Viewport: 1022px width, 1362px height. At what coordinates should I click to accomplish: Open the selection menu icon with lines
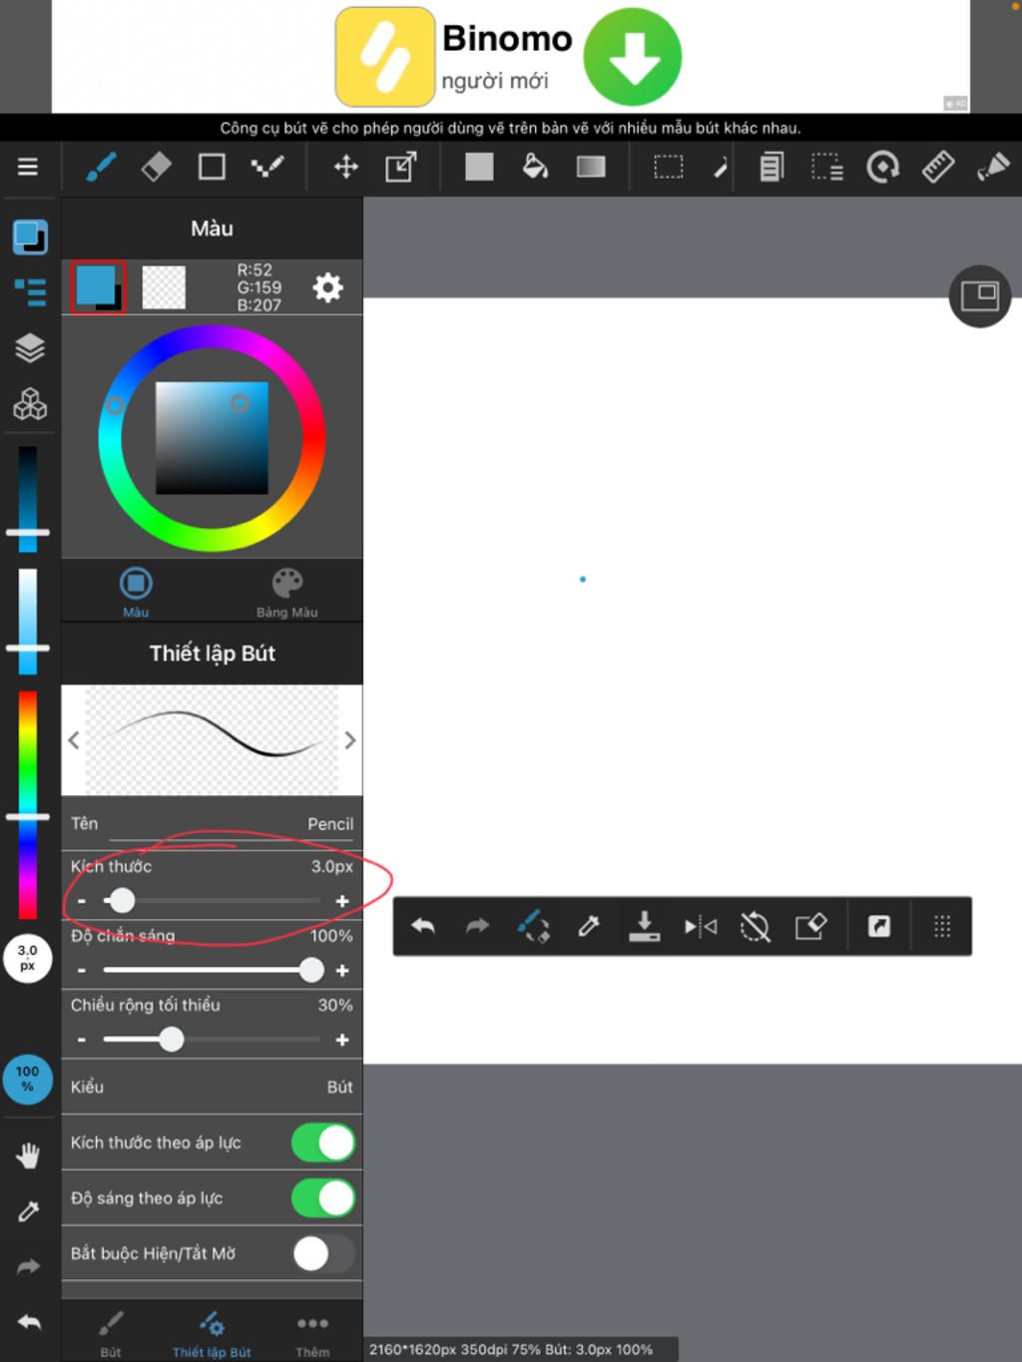tap(827, 167)
